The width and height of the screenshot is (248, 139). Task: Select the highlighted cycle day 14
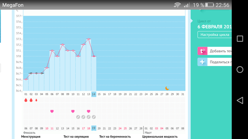[94, 94]
